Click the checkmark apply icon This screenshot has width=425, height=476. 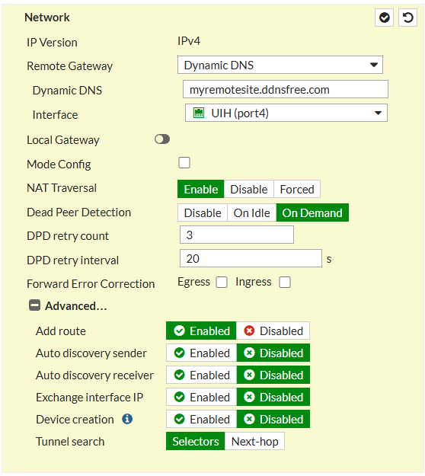tap(384, 18)
